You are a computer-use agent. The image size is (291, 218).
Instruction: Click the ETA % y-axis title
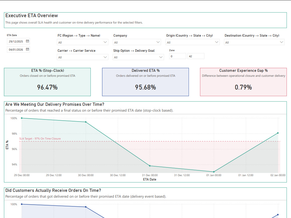point(7,145)
